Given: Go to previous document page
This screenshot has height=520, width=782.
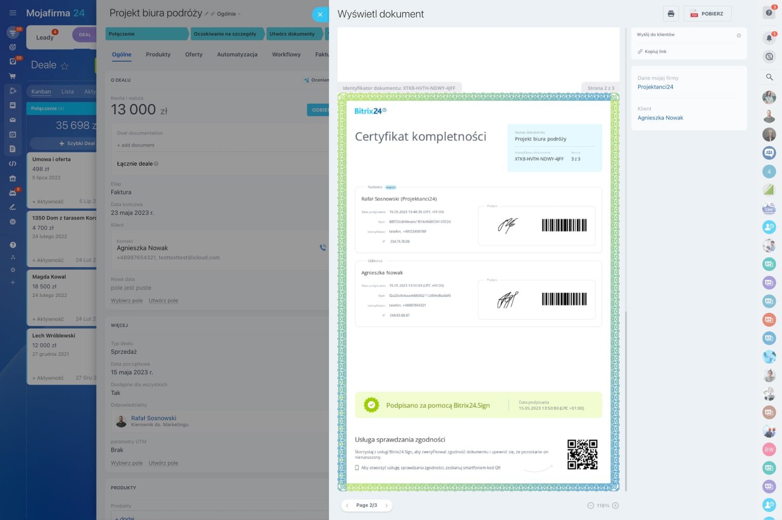Looking at the screenshot, I should pyautogui.click(x=347, y=506).
